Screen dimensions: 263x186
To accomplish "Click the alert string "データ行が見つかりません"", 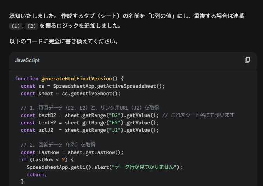I will point(144,167).
